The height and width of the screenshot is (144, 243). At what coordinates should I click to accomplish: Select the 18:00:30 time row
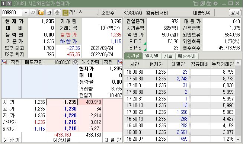click(180, 72)
